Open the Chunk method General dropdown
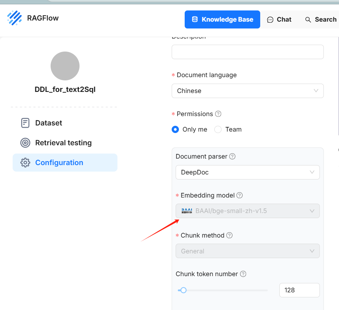This screenshot has height=310, width=339. [x=248, y=251]
